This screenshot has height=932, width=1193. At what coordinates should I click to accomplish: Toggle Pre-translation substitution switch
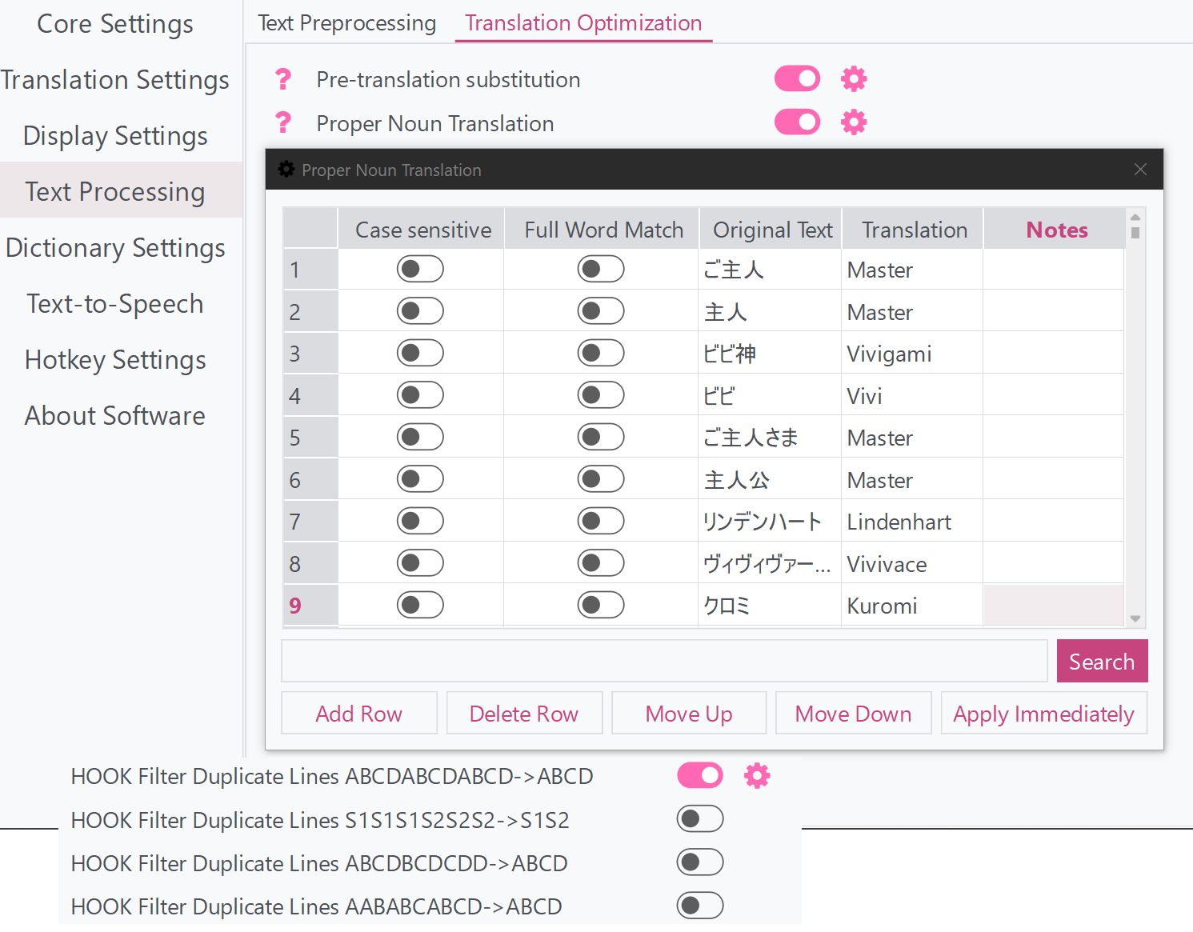pyautogui.click(x=797, y=79)
